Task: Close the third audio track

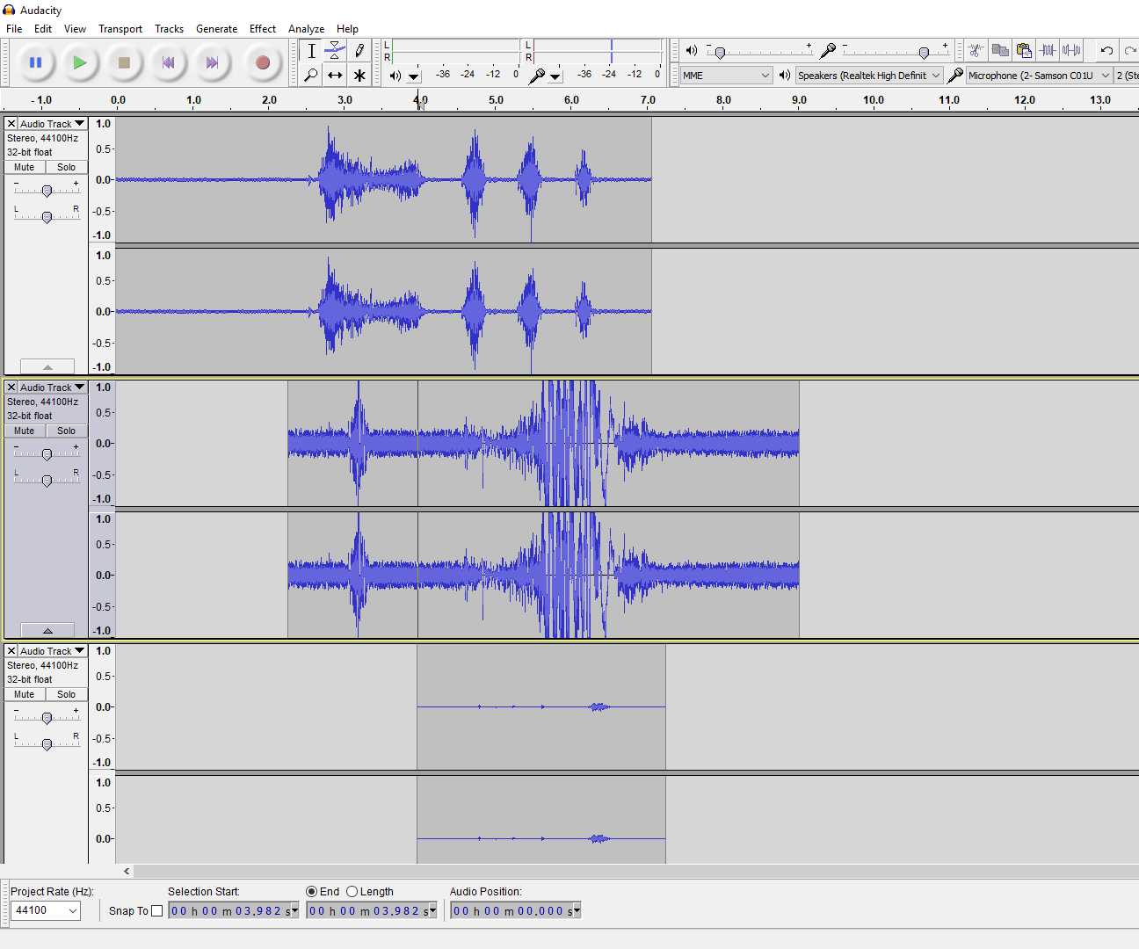Action: [10, 650]
